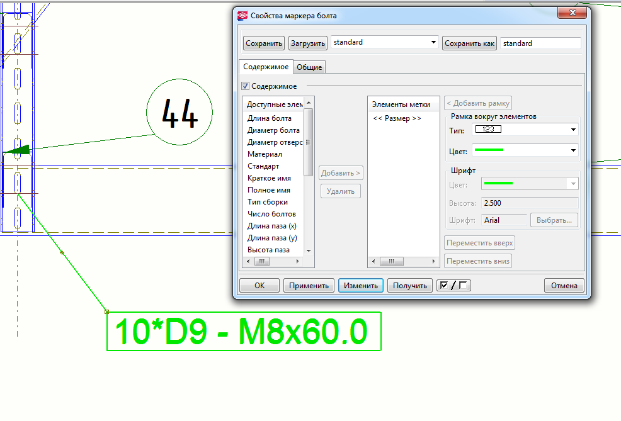
Task: Select the Содержимое tab
Action: pos(266,67)
